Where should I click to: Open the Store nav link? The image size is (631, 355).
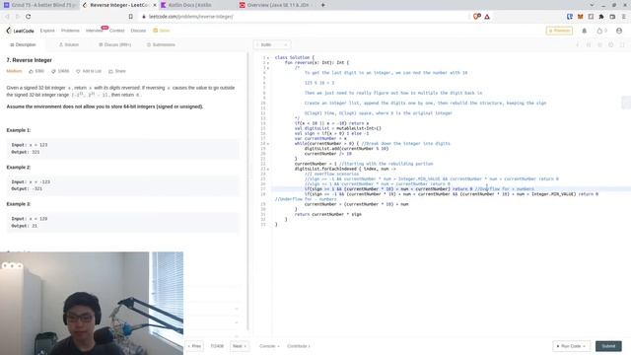[x=162, y=31]
